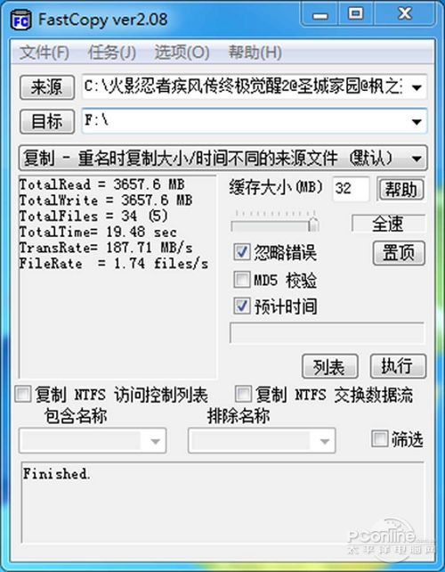The image size is (445, 572).
Task: Open the 文件(F) menu
Action: tap(44, 53)
